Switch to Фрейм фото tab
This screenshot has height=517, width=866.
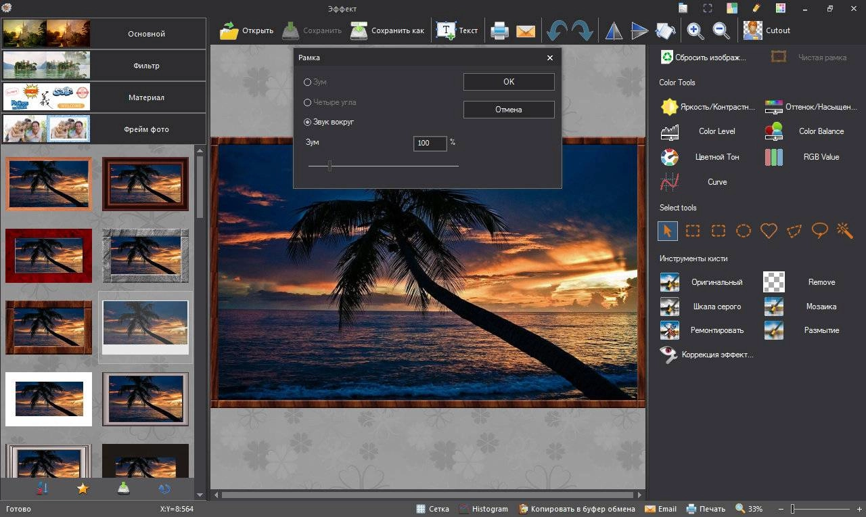[104, 129]
